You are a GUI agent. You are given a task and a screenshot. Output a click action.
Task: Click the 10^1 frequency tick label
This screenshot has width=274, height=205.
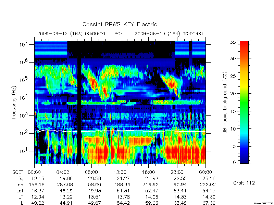pos(23,151)
